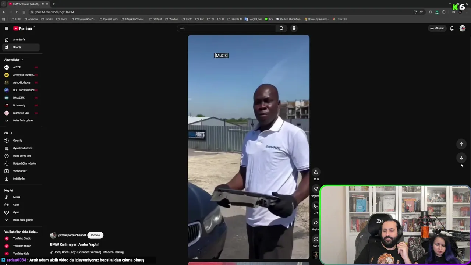
Task: Open the sound thumbnail below the remix button
Action: coord(316,255)
